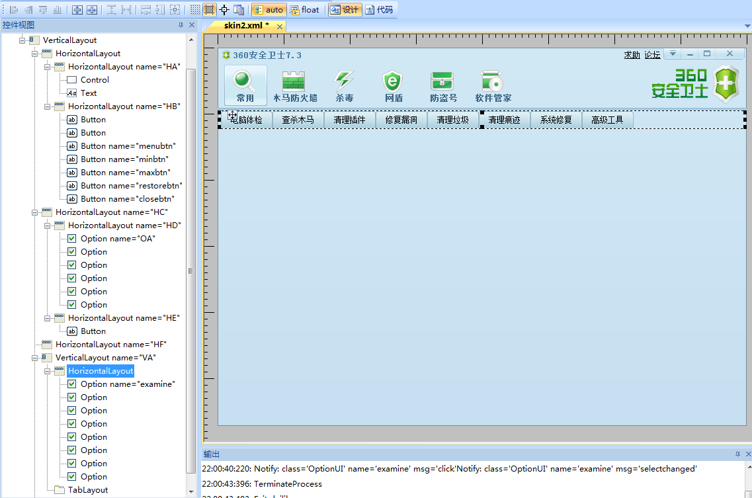Click the auto layout toolbar icon
The width and height of the screenshot is (752, 498).
tap(269, 9)
